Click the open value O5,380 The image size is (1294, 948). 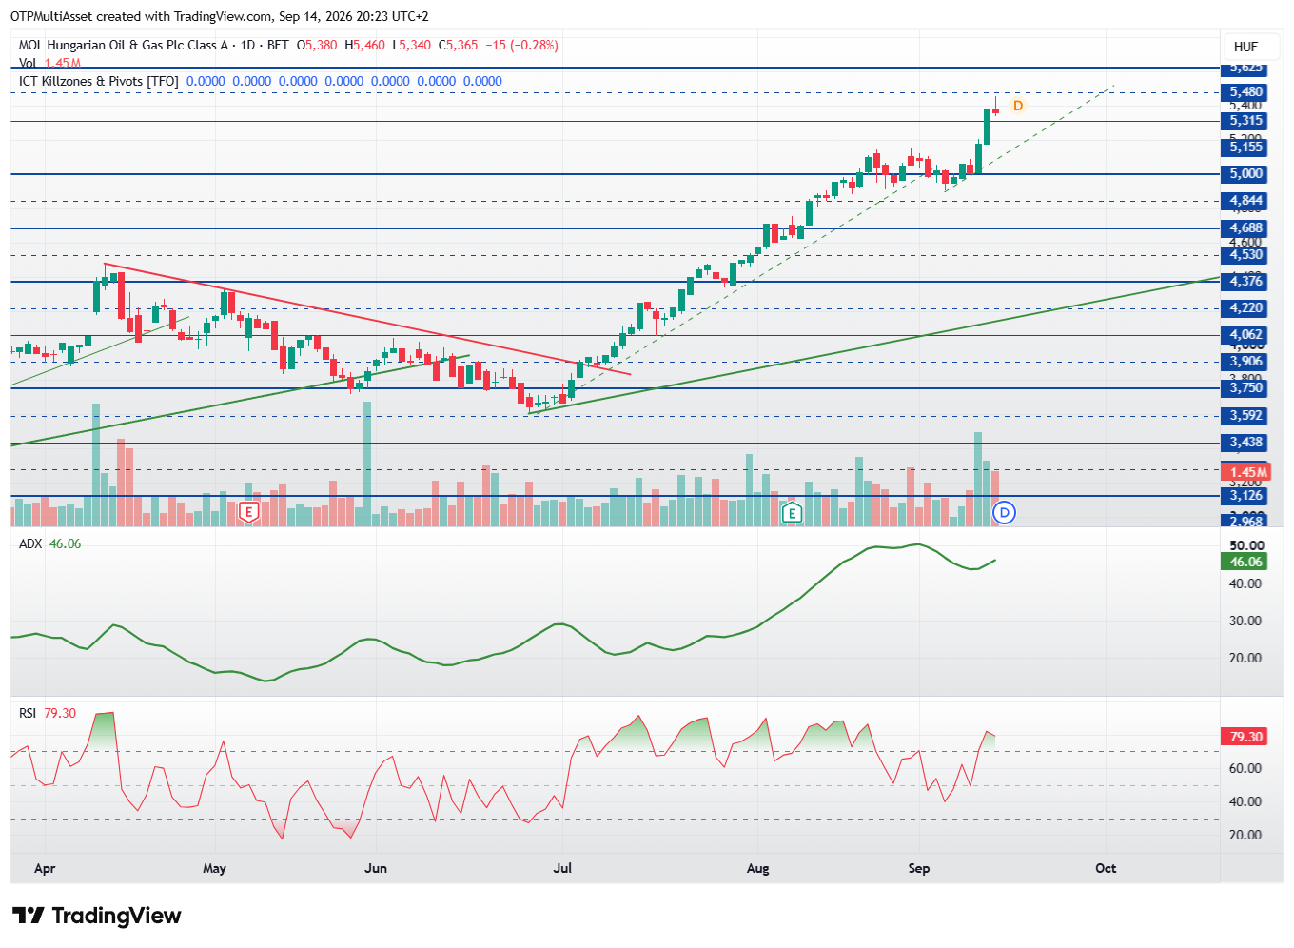[317, 45]
